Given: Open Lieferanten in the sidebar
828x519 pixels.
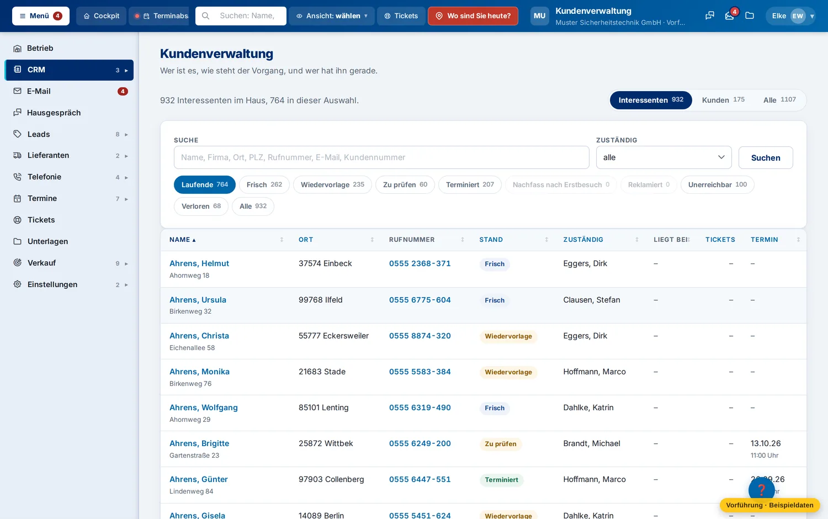Looking at the screenshot, I should point(69,155).
